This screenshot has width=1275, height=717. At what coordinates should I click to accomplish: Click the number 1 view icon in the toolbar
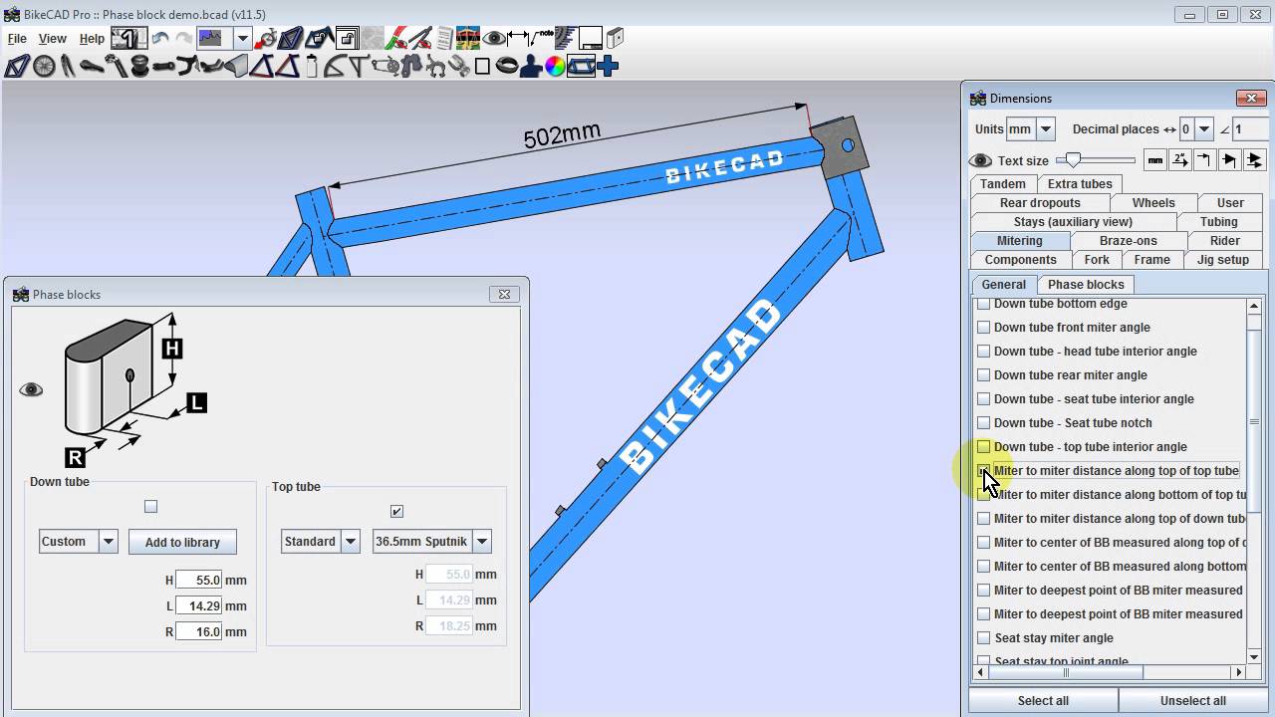pos(128,39)
